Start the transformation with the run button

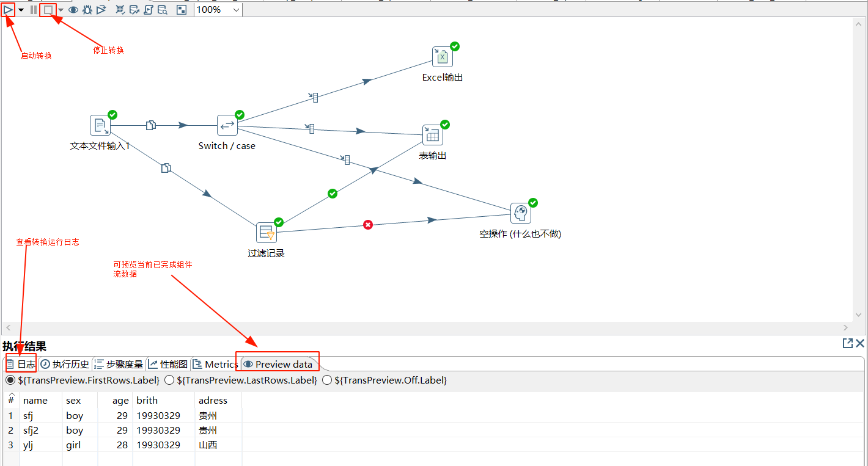click(x=9, y=10)
